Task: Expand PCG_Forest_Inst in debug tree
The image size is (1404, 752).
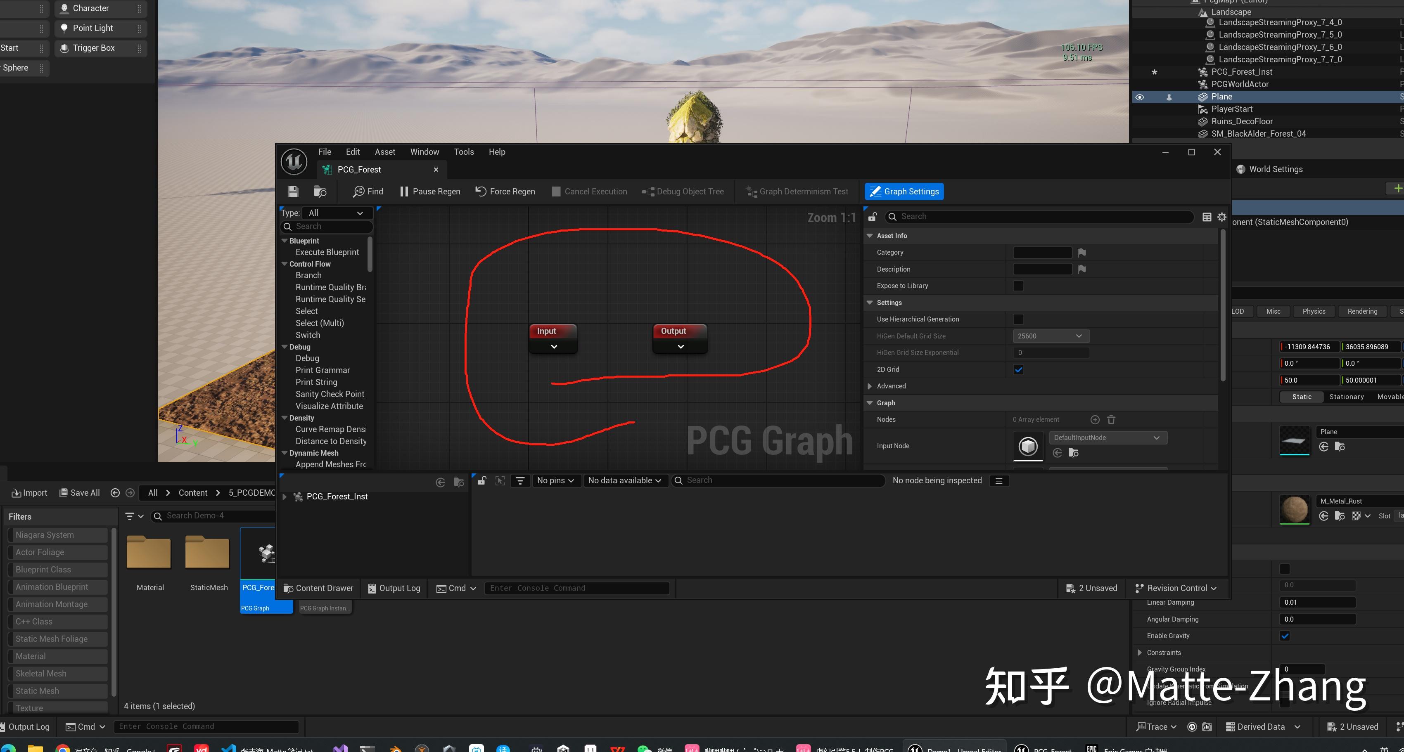Action: [284, 497]
